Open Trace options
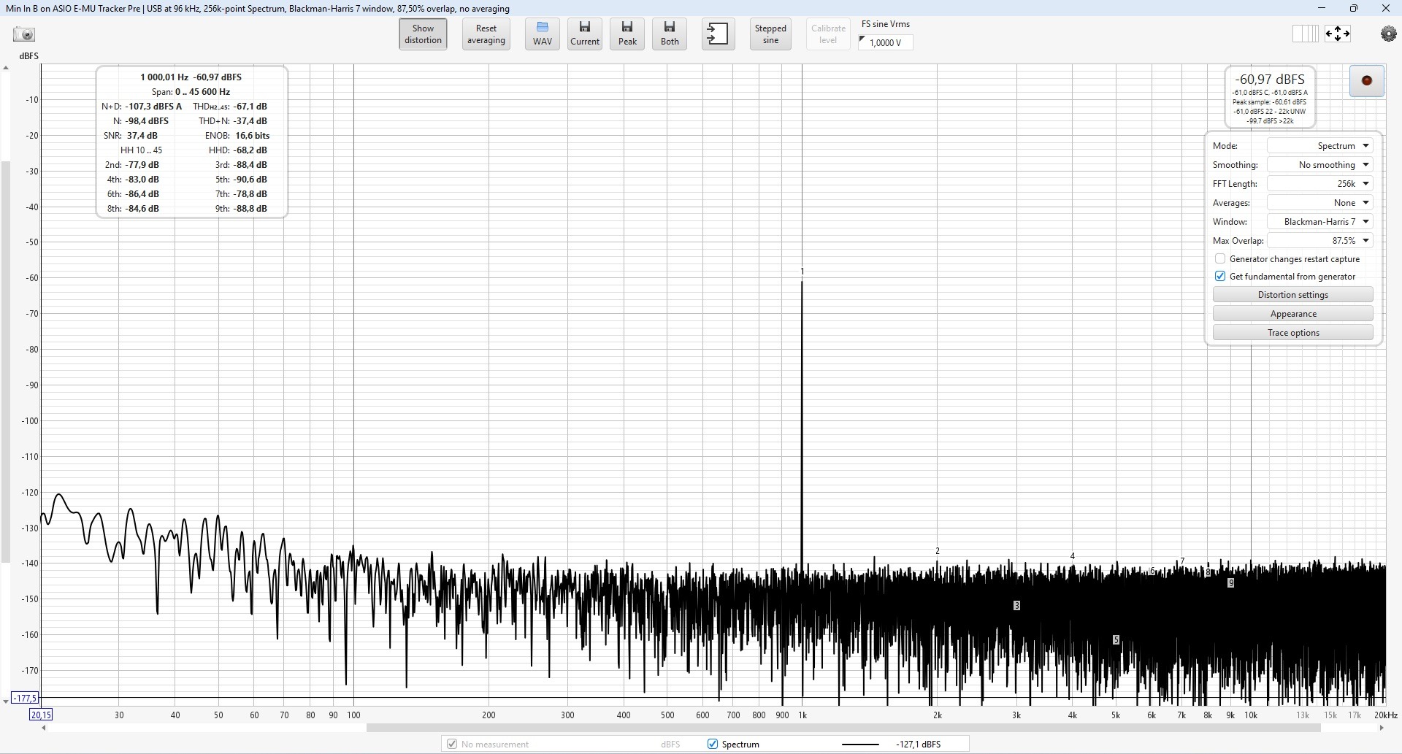Viewport: 1402px width, 754px height. [x=1293, y=333]
